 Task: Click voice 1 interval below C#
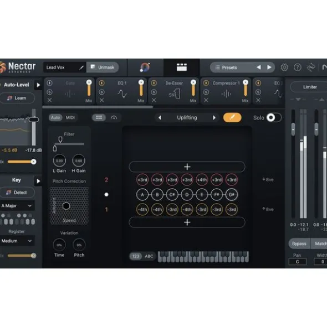click(172, 209)
